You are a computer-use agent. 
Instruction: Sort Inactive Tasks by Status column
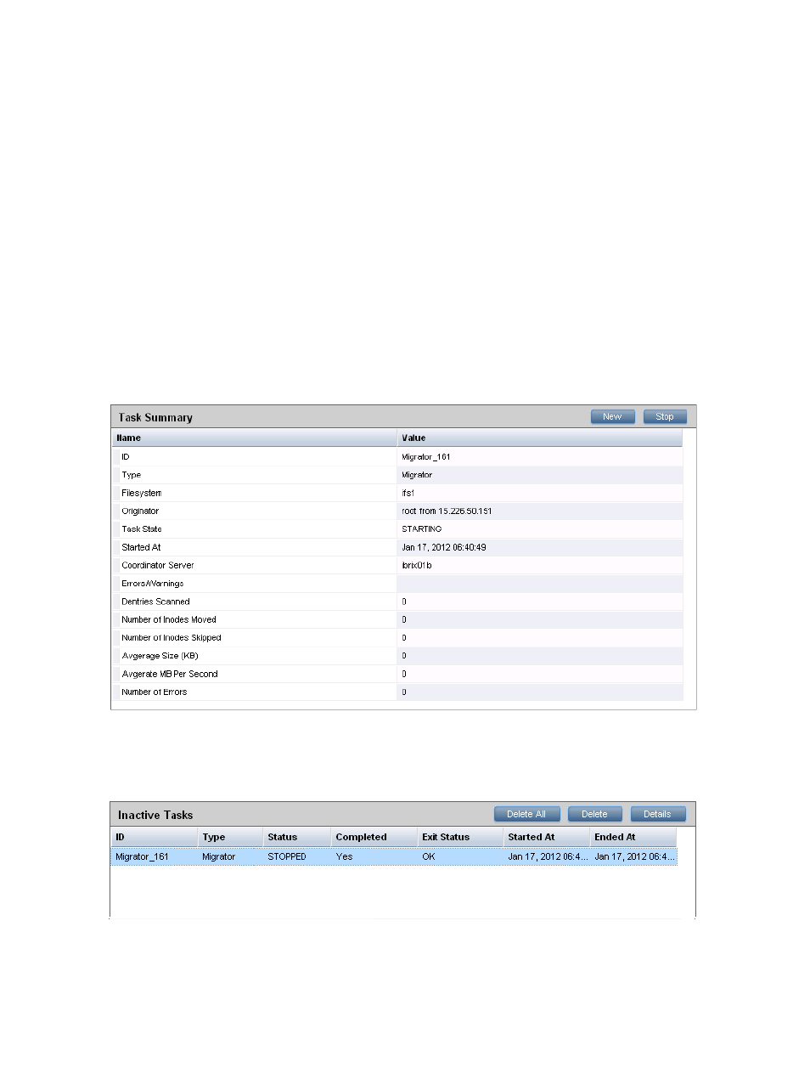pyautogui.click(x=296, y=837)
